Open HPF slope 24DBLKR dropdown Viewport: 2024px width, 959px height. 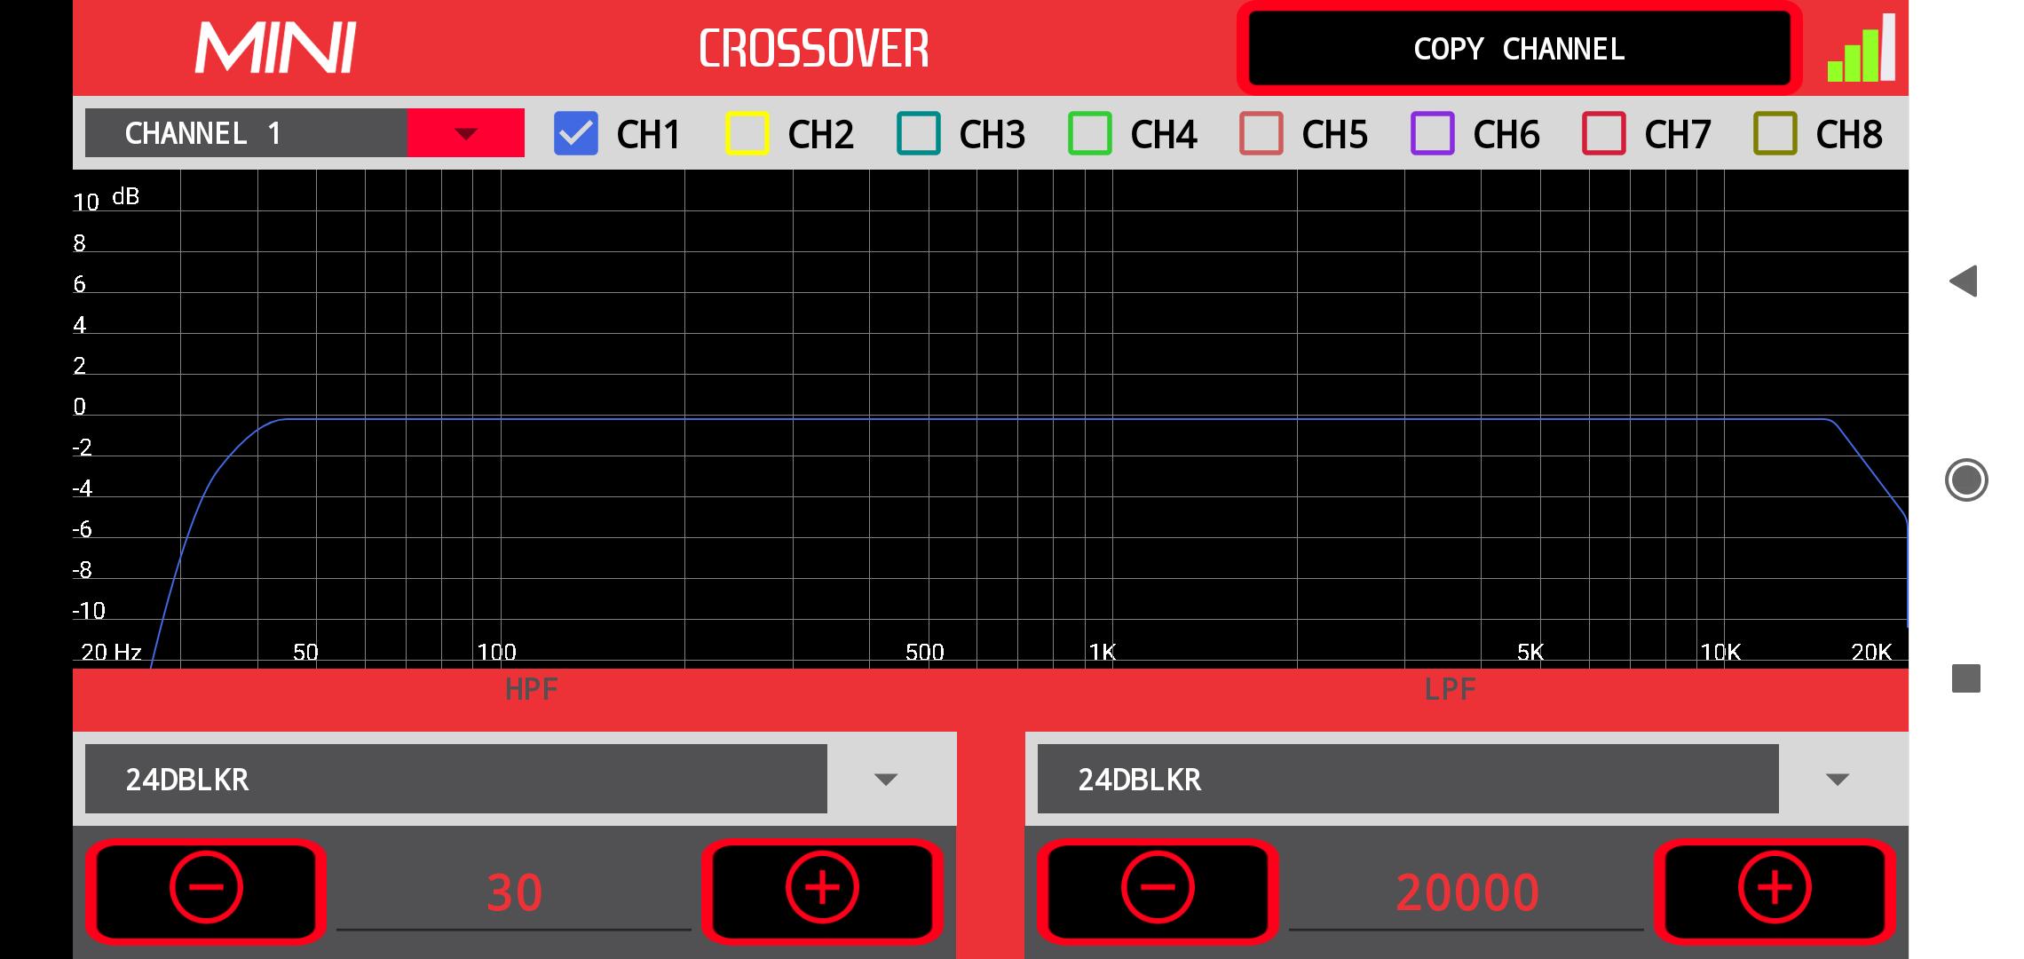(x=456, y=779)
